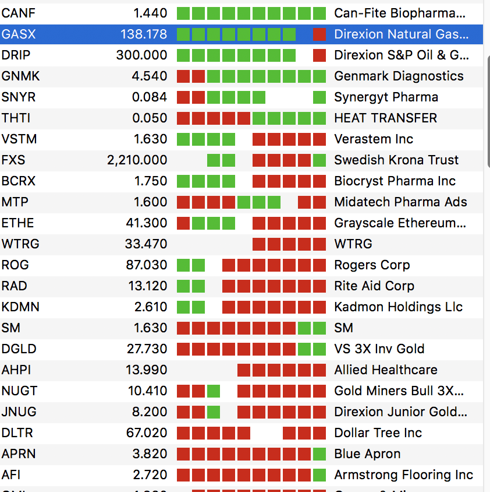Click Blue Apron name
Viewport: 490px width, 492px height.
tap(367, 454)
